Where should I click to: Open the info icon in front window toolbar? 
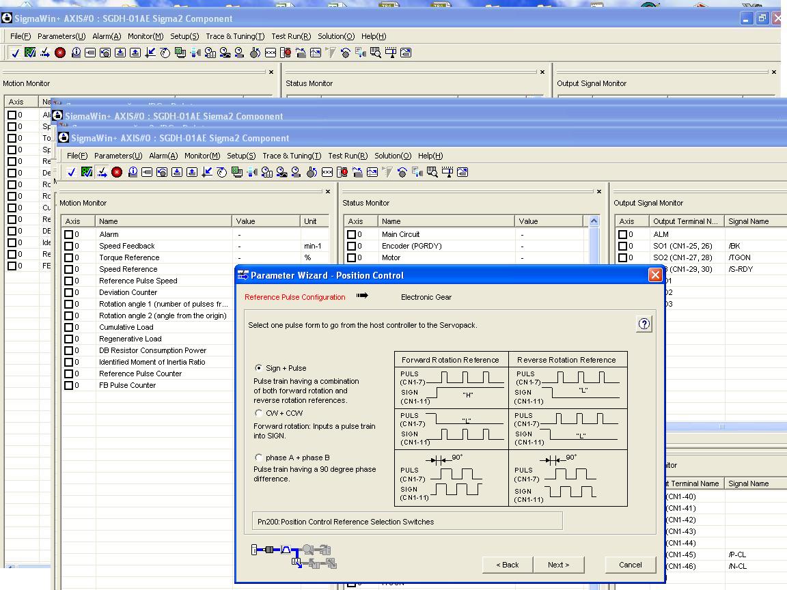point(133,172)
